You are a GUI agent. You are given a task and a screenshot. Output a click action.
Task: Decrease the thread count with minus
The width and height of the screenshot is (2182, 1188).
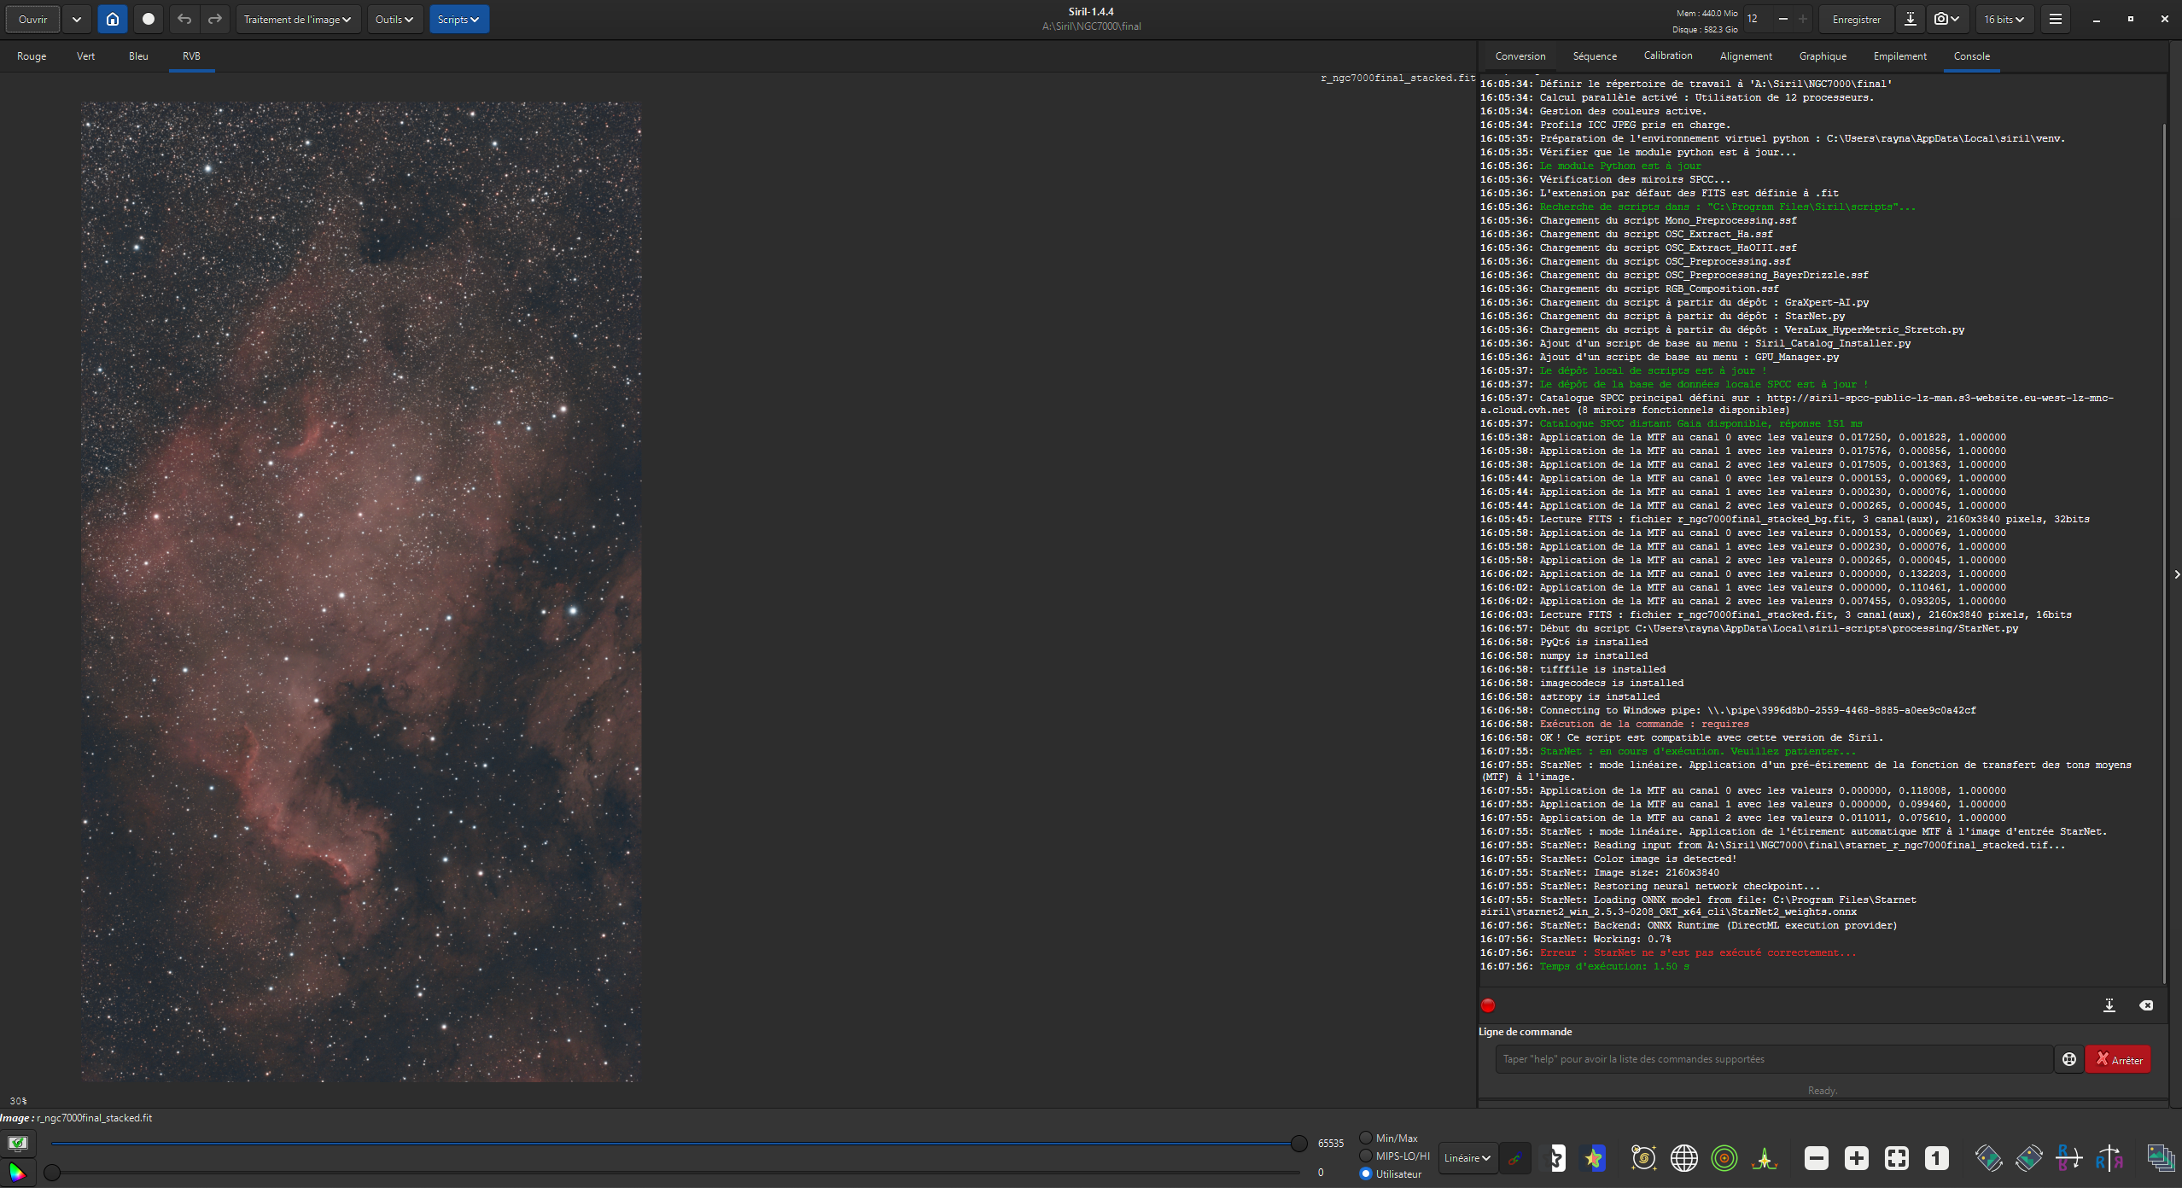(x=1783, y=19)
